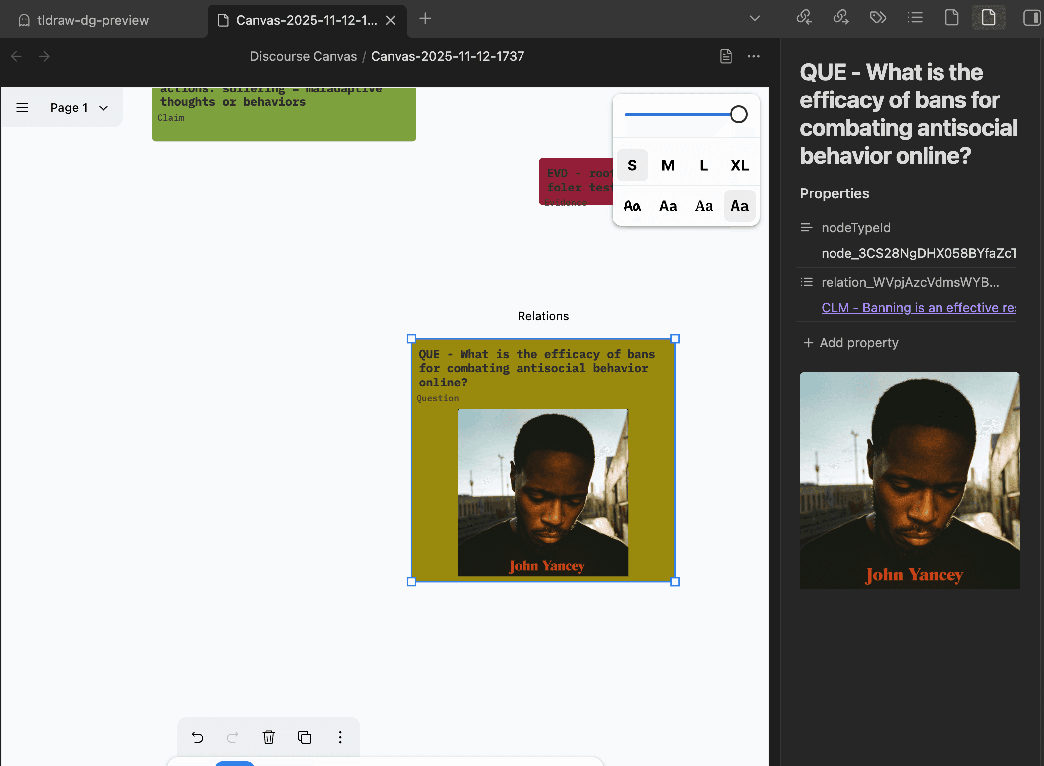Click the opacity slider handle

pyautogui.click(x=738, y=115)
